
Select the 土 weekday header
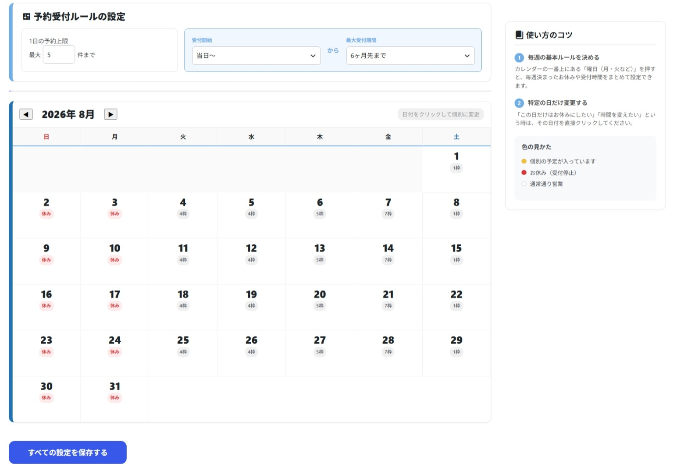coord(456,137)
